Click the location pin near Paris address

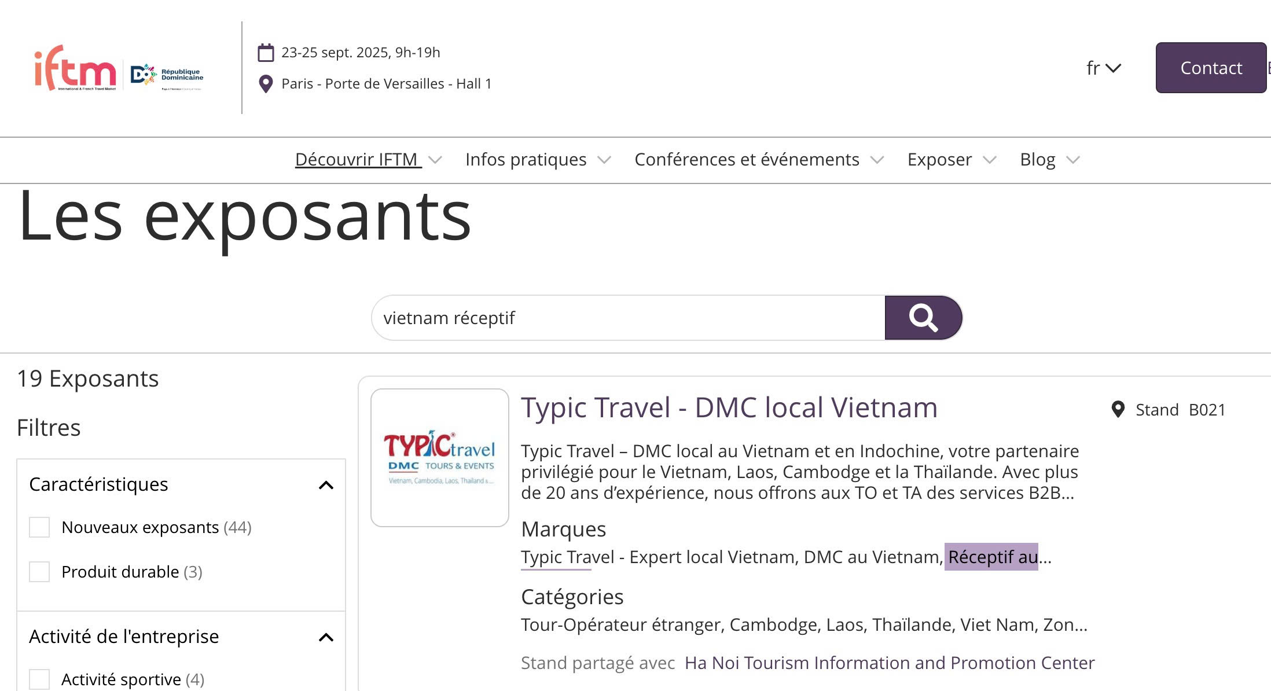tap(266, 84)
